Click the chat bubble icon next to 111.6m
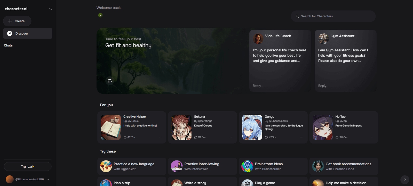This screenshot has height=186, width=413. pos(196,137)
